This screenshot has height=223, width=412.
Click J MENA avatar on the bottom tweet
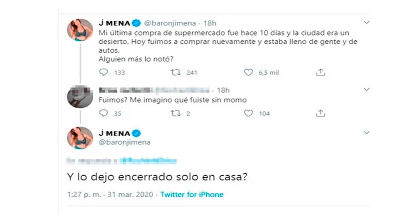80,138
